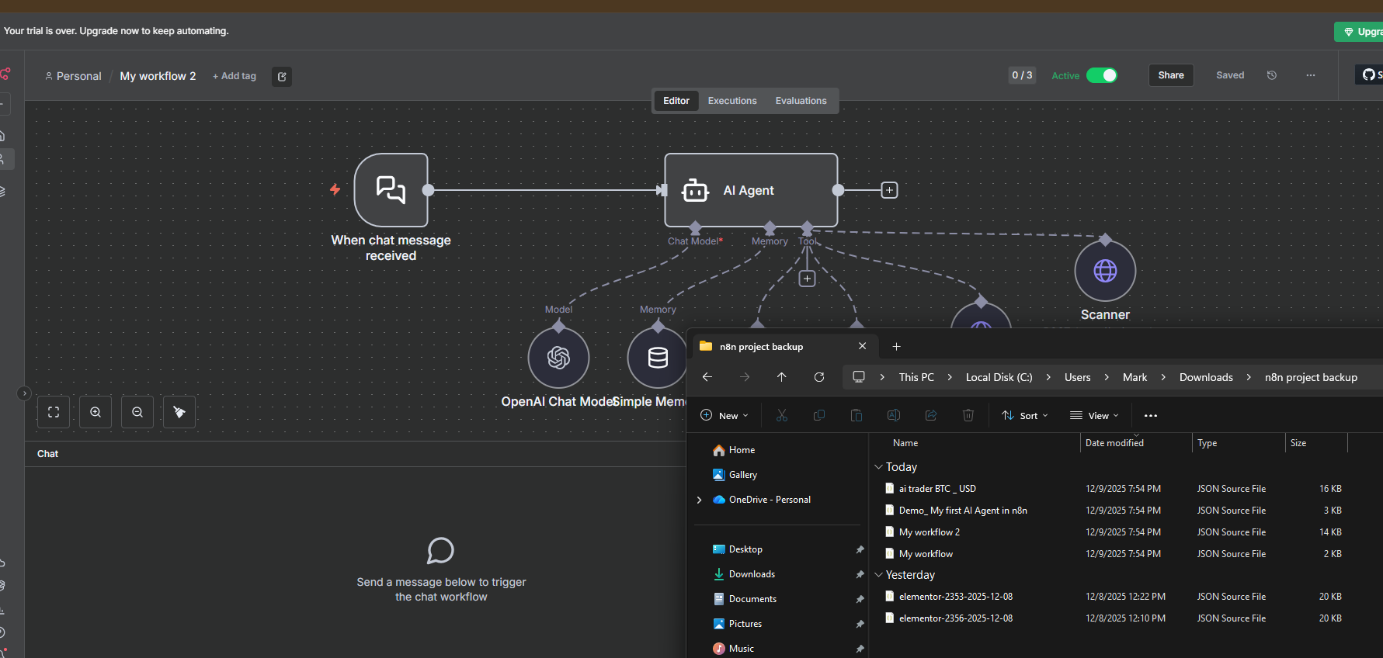Select file "elementor-2353-2025-12-08"
The image size is (1383, 658).
pos(956,597)
